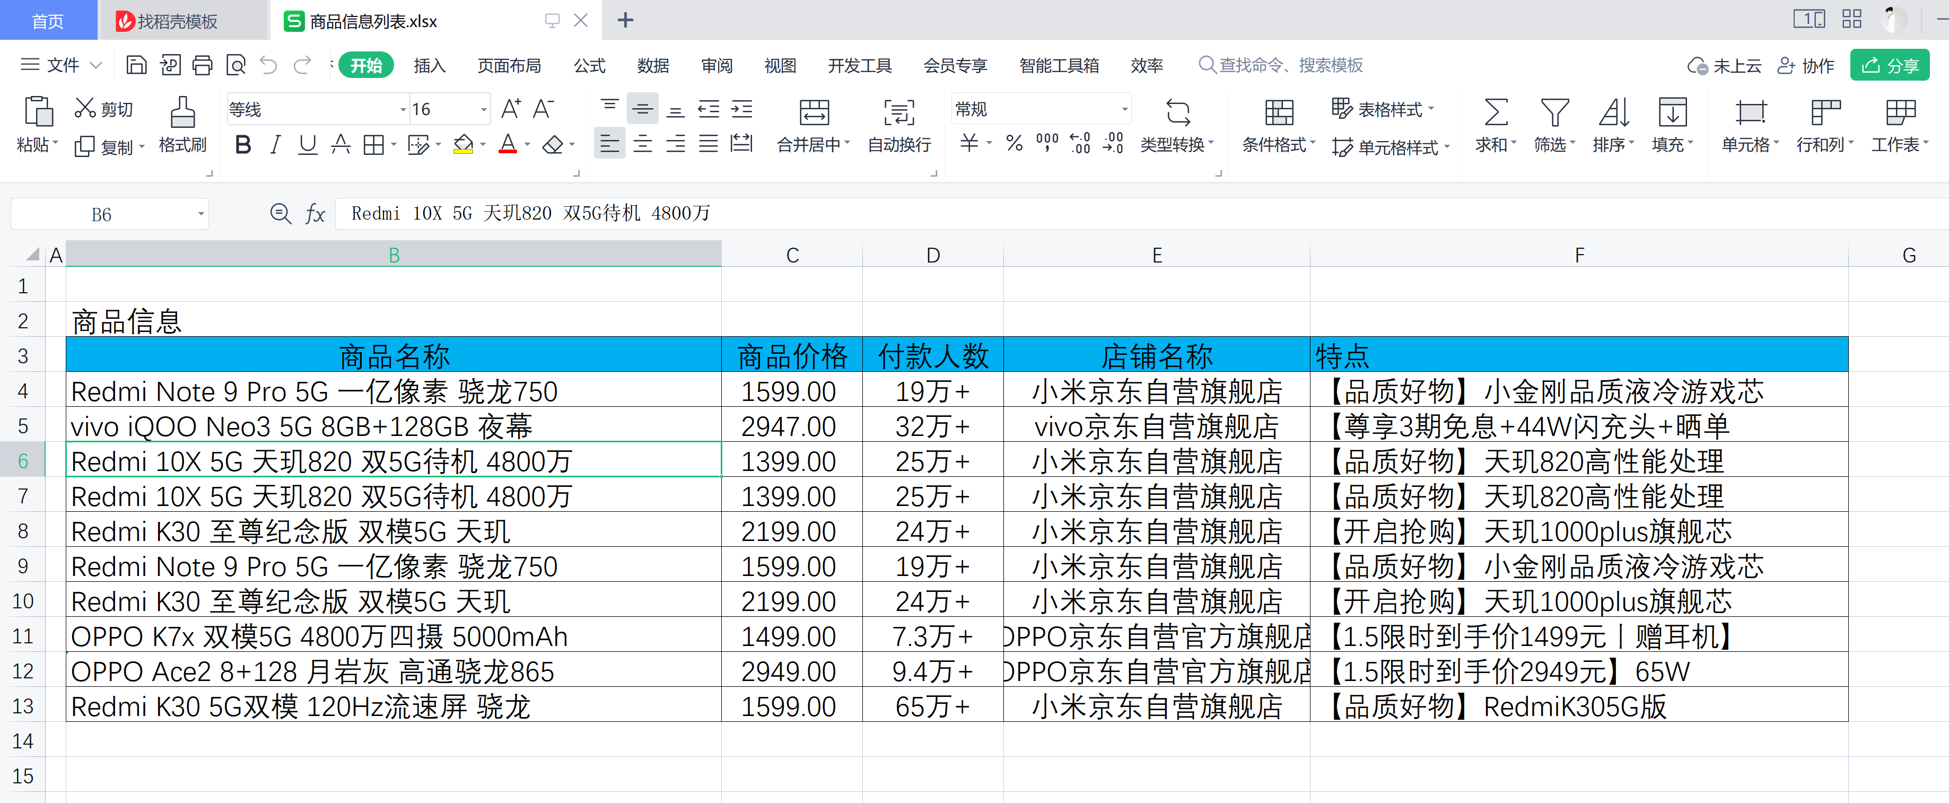Open the font name dropdown (等线)
Screen dimensions: 1949x803
(403, 110)
